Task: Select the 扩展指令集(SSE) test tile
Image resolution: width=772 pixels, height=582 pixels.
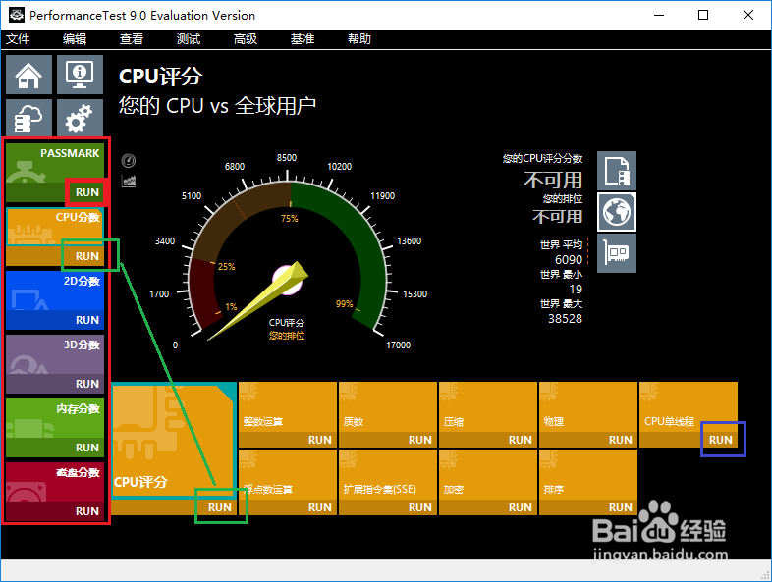Action: click(388, 475)
